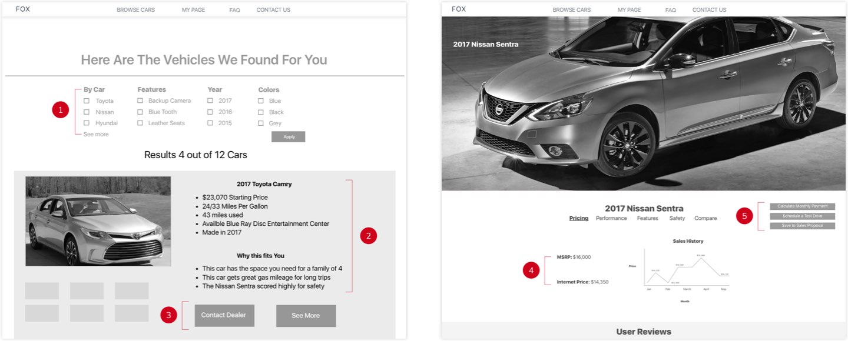The height and width of the screenshot is (341, 848).
Task: Click the User Reviews heading
Action: [x=644, y=332]
